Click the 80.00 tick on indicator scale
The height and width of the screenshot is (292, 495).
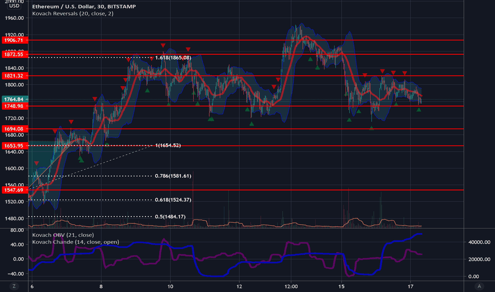(x=17, y=230)
